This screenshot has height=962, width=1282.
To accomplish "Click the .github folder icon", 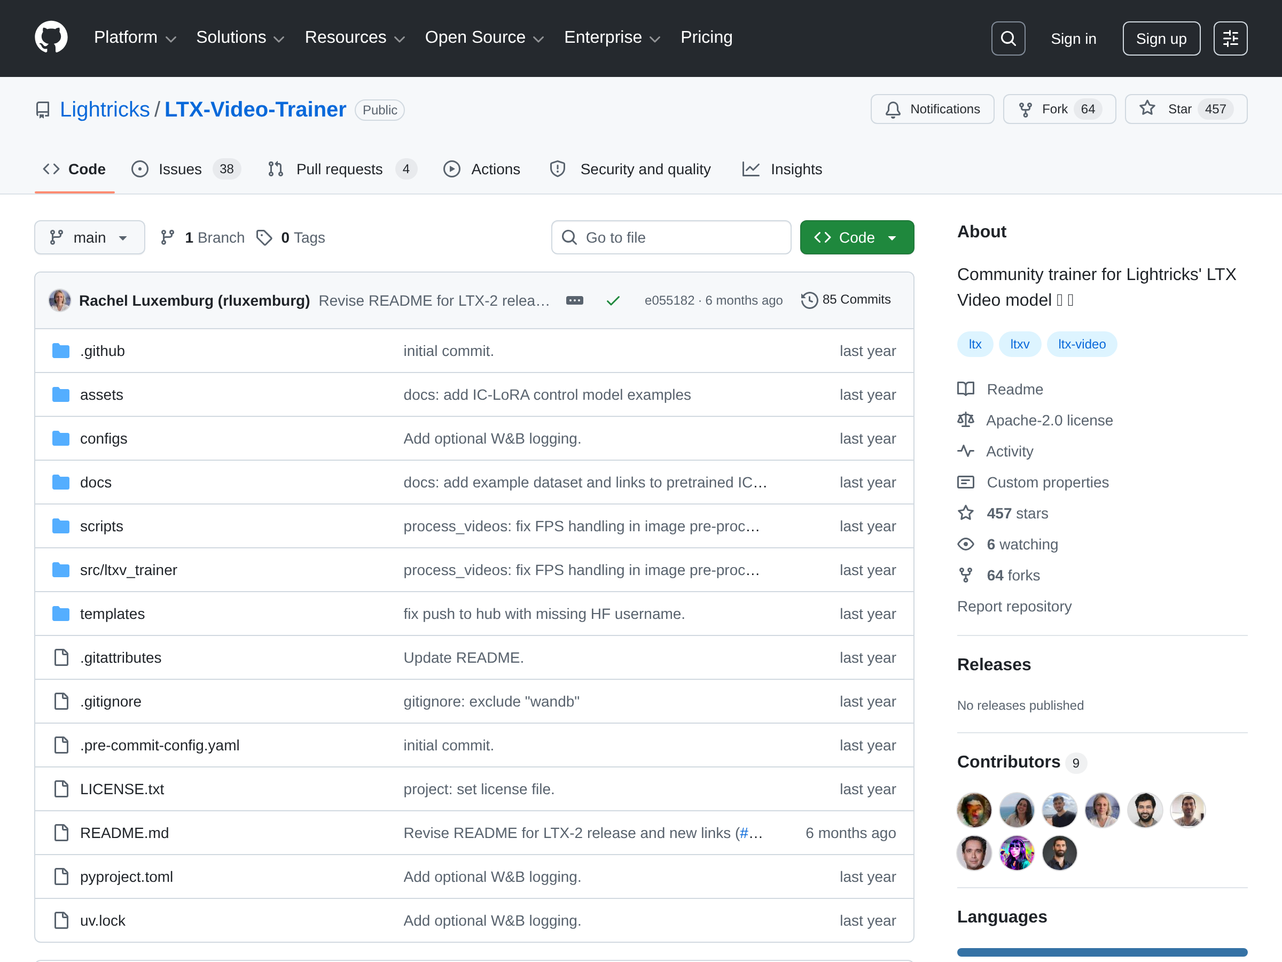I will (61, 351).
